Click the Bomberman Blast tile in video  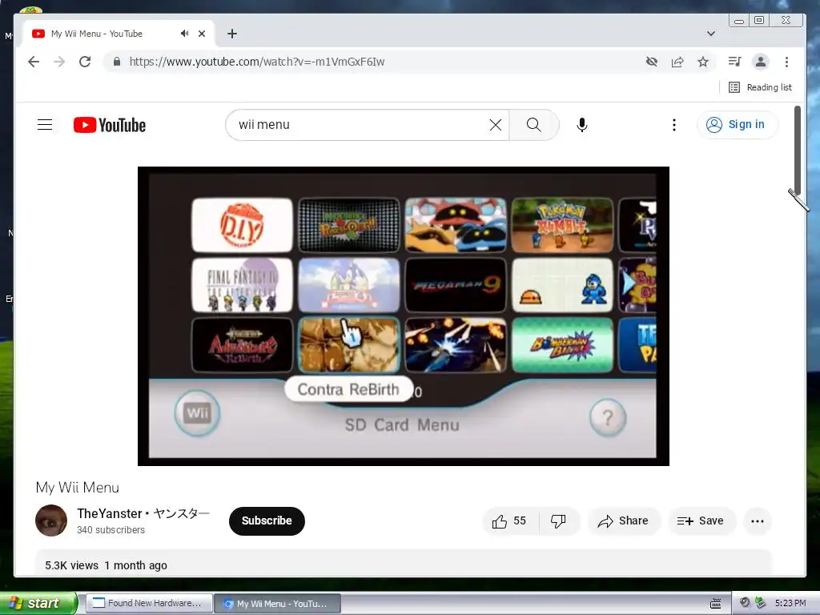pos(562,344)
